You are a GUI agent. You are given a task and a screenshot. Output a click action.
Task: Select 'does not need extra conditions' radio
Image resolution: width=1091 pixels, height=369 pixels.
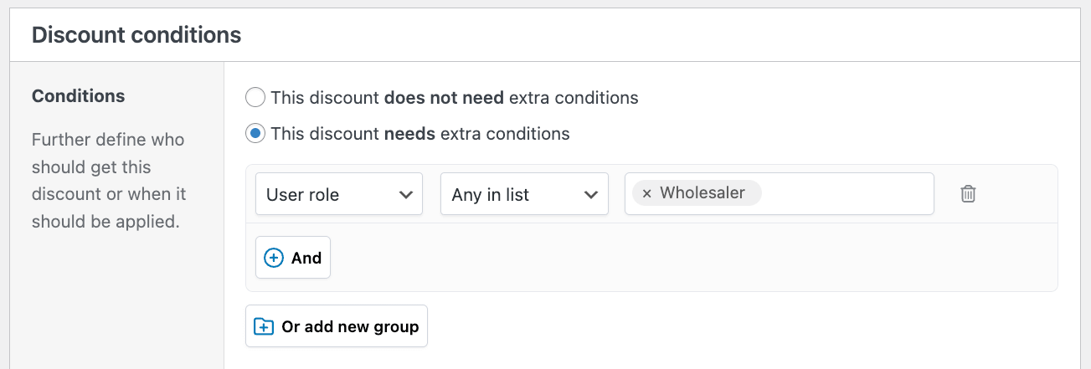pos(255,98)
